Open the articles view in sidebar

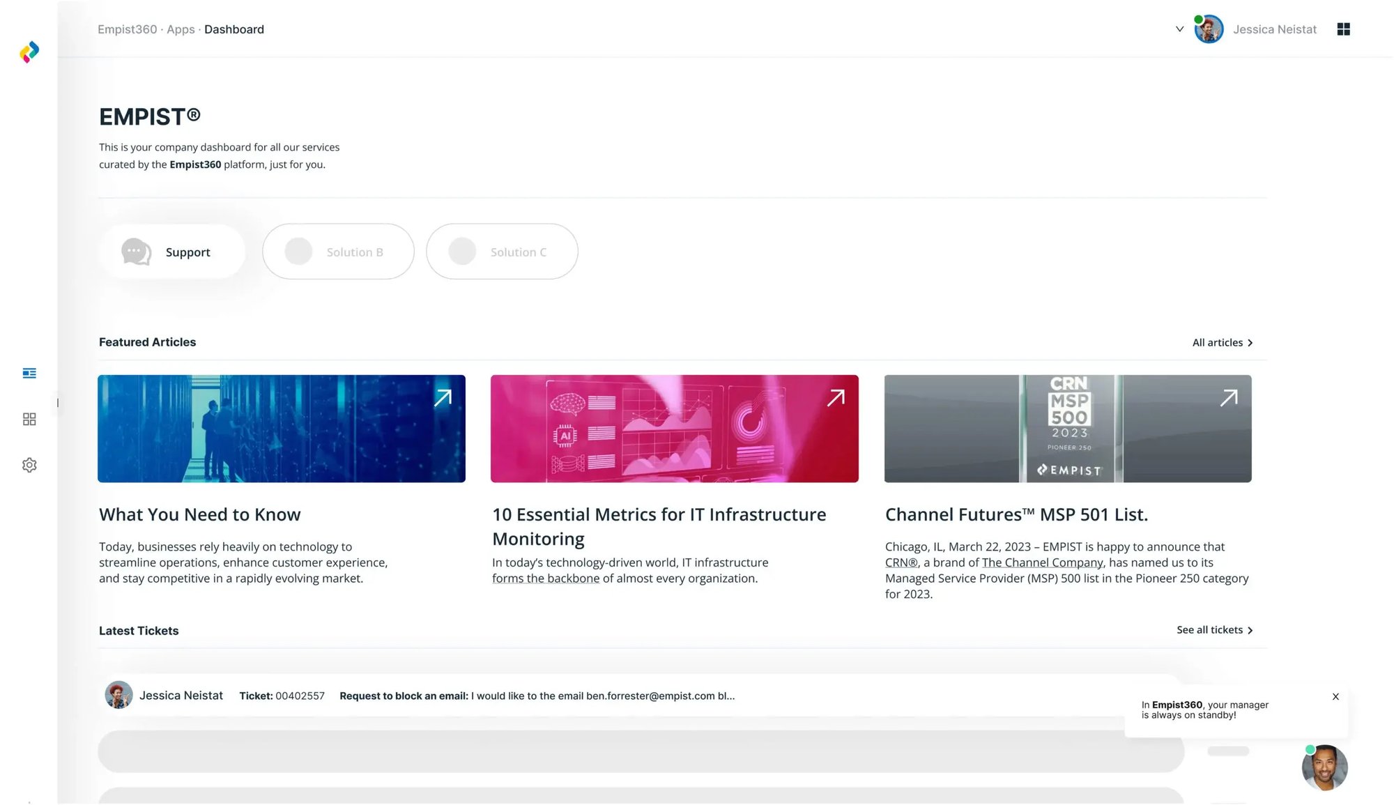29,374
